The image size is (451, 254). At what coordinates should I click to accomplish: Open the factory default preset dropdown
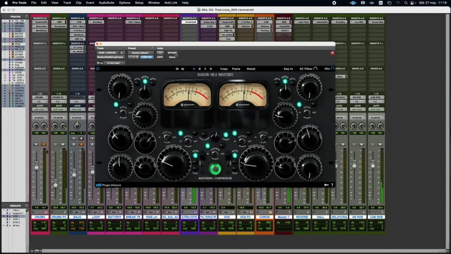pos(140,53)
